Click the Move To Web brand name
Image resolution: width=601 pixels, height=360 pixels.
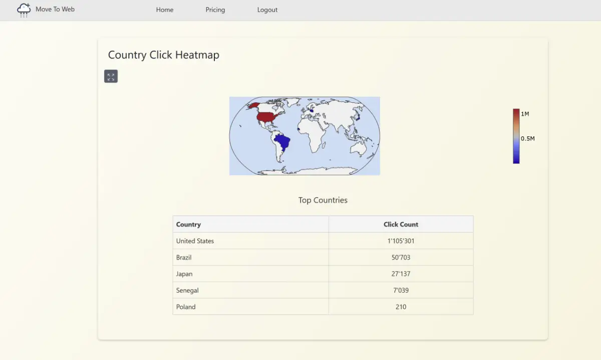coord(55,9)
